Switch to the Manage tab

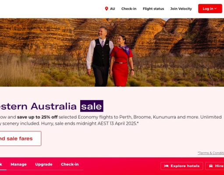click(x=18, y=164)
